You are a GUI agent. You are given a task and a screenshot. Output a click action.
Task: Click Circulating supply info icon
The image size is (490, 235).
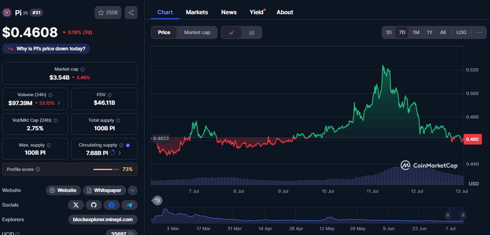pyautogui.click(x=121, y=145)
